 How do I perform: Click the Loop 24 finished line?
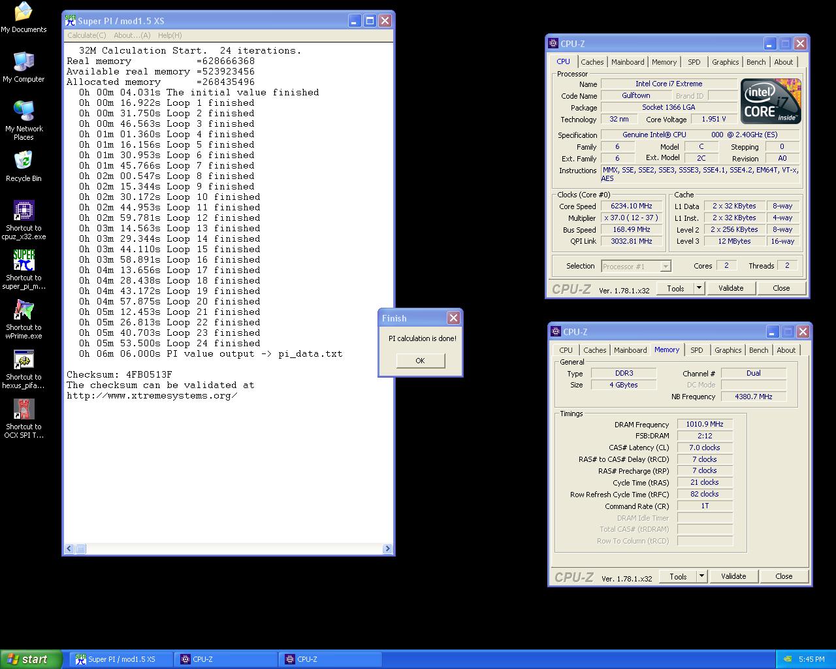coord(170,343)
